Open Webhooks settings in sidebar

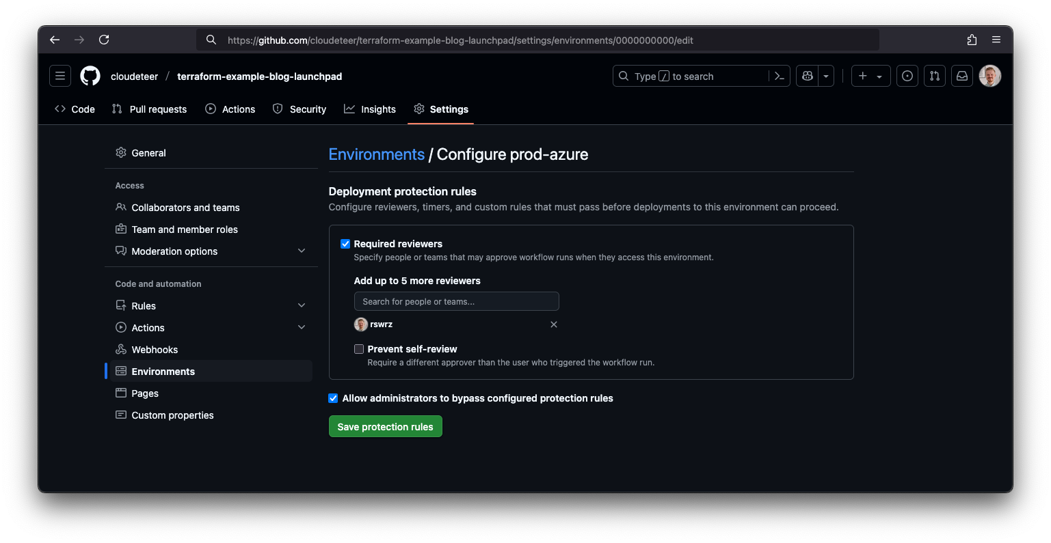coord(211,350)
